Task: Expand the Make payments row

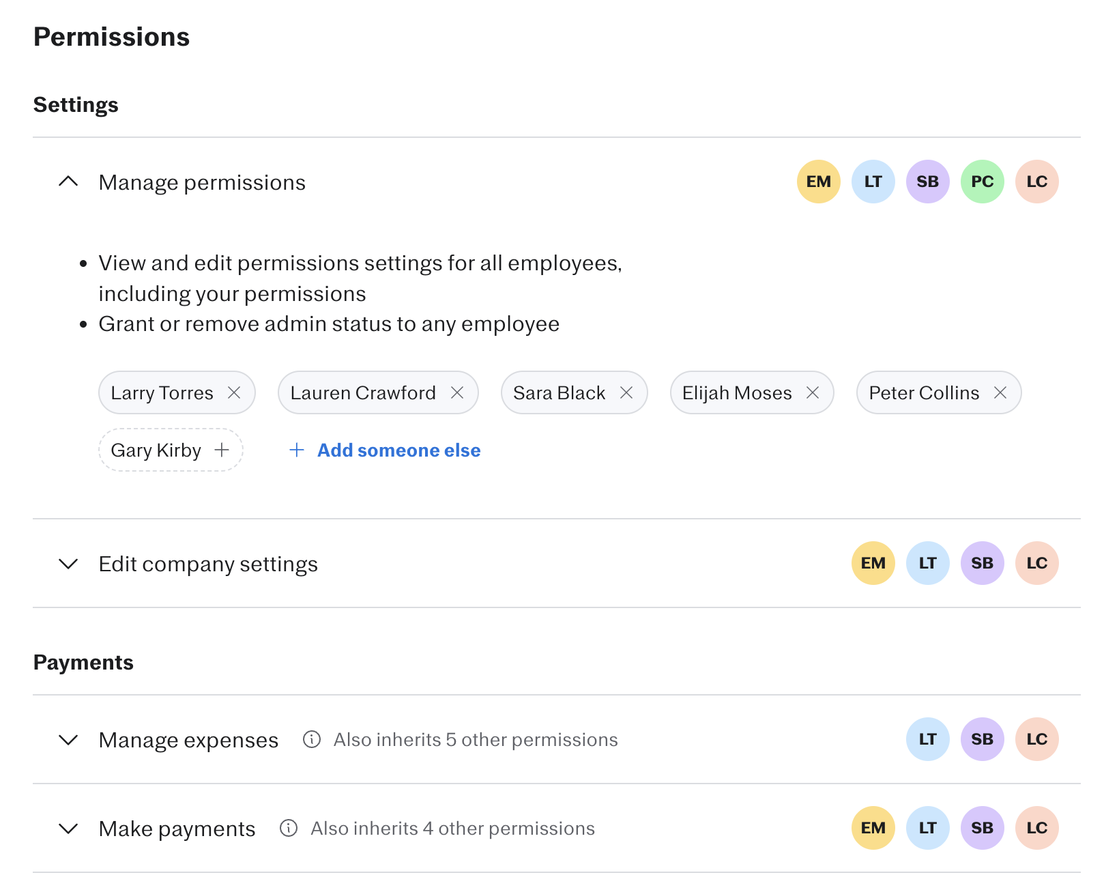Action: (68, 829)
